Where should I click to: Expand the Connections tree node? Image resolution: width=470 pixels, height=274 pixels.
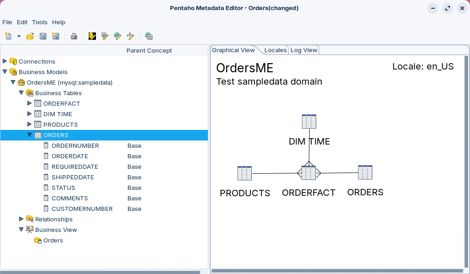[5, 61]
